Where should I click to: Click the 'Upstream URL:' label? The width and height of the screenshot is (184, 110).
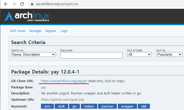tap(23, 100)
